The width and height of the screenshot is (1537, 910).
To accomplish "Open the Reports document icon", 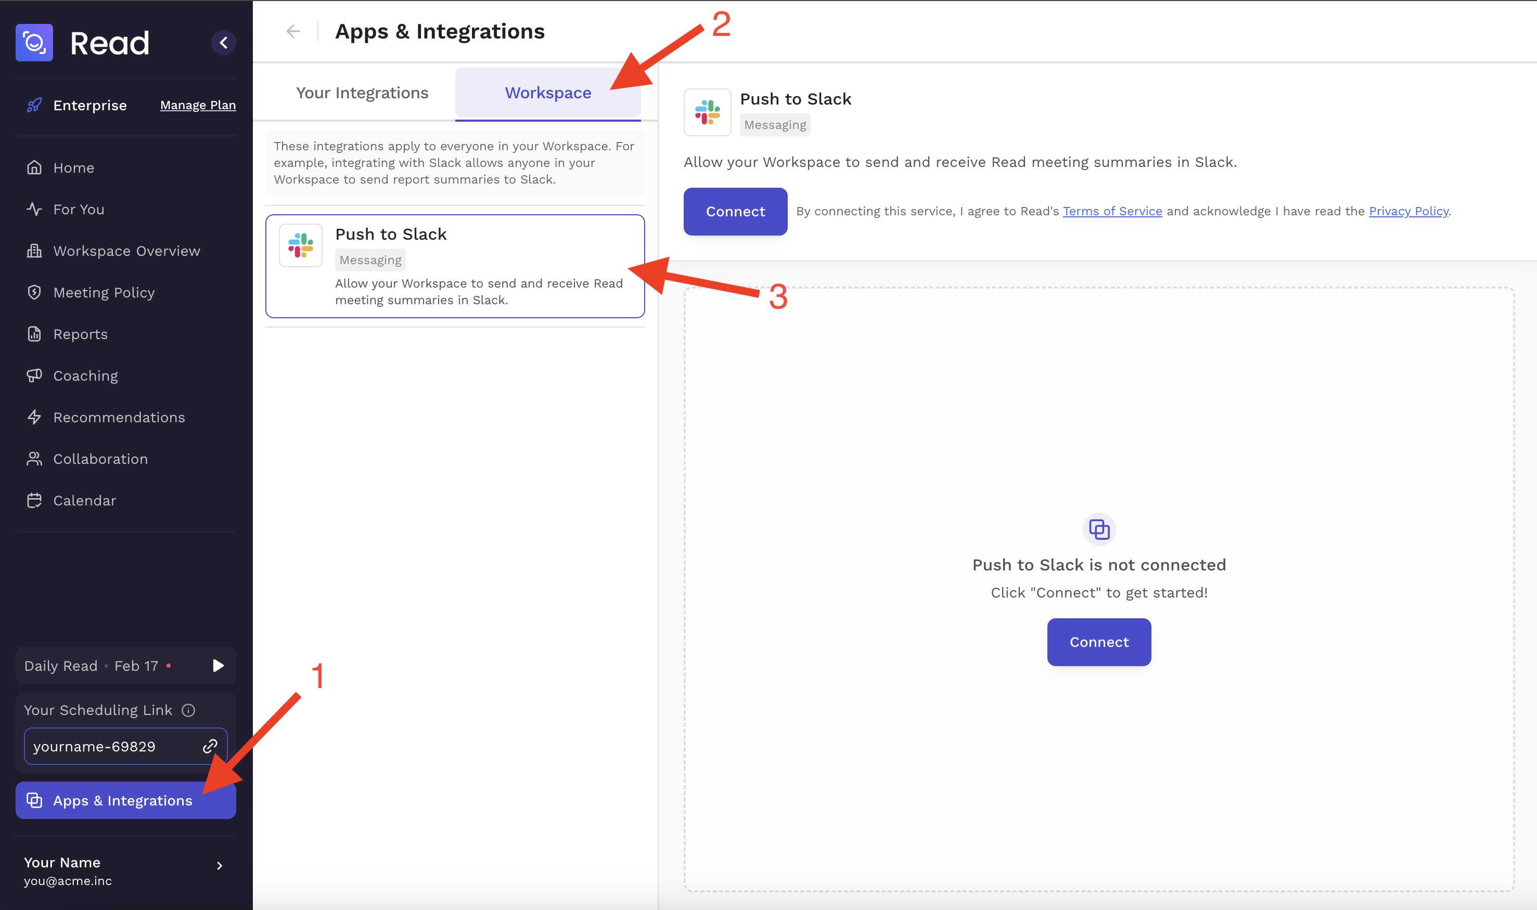I will [x=34, y=334].
